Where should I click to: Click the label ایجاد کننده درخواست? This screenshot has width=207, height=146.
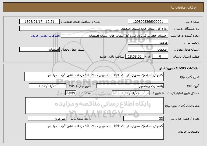tap(184, 36)
